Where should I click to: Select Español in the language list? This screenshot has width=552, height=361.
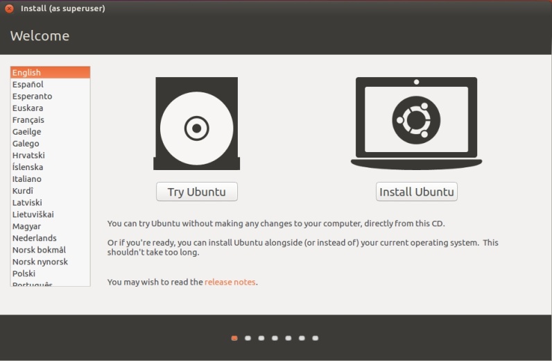pos(51,84)
